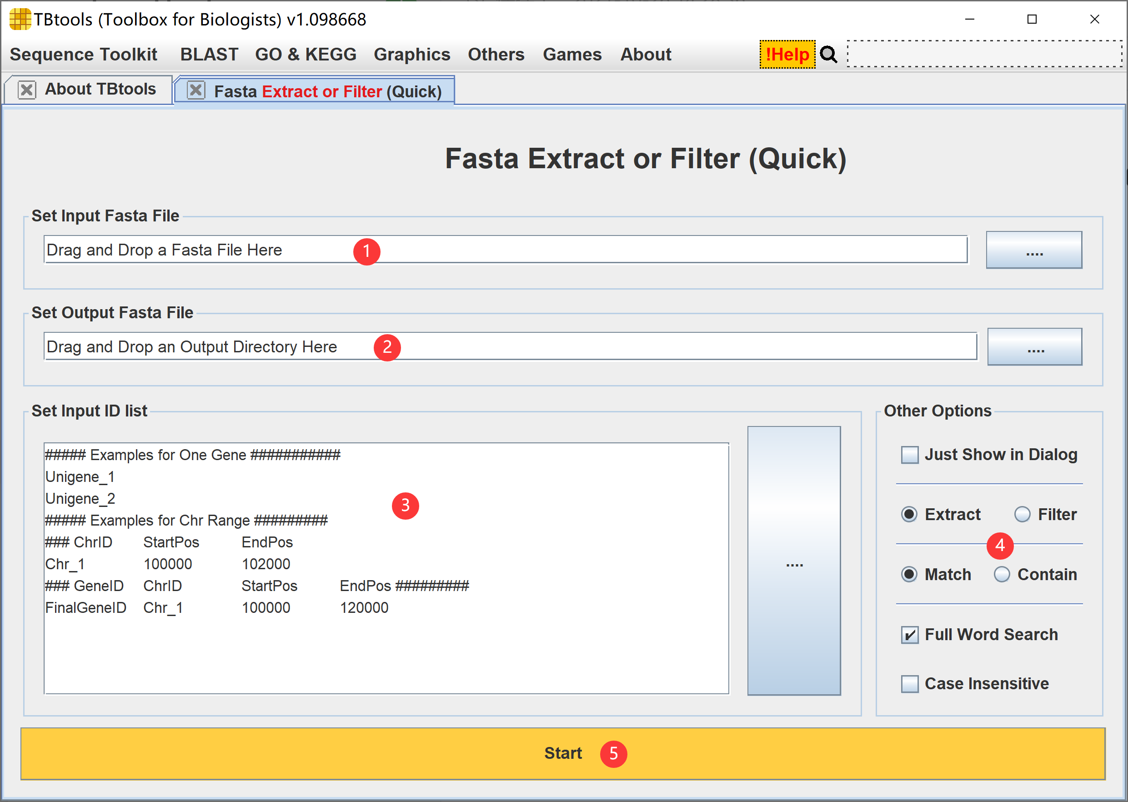Click the magnifier search icon
1128x802 pixels.
click(828, 54)
